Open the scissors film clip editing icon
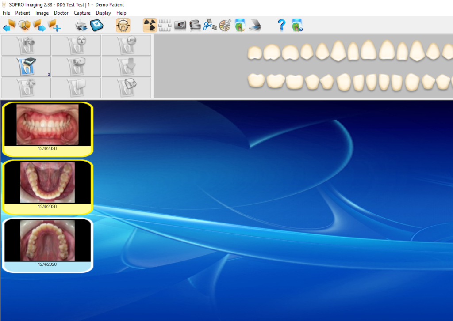Image resolution: width=453 pixels, height=321 pixels. [x=210, y=25]
